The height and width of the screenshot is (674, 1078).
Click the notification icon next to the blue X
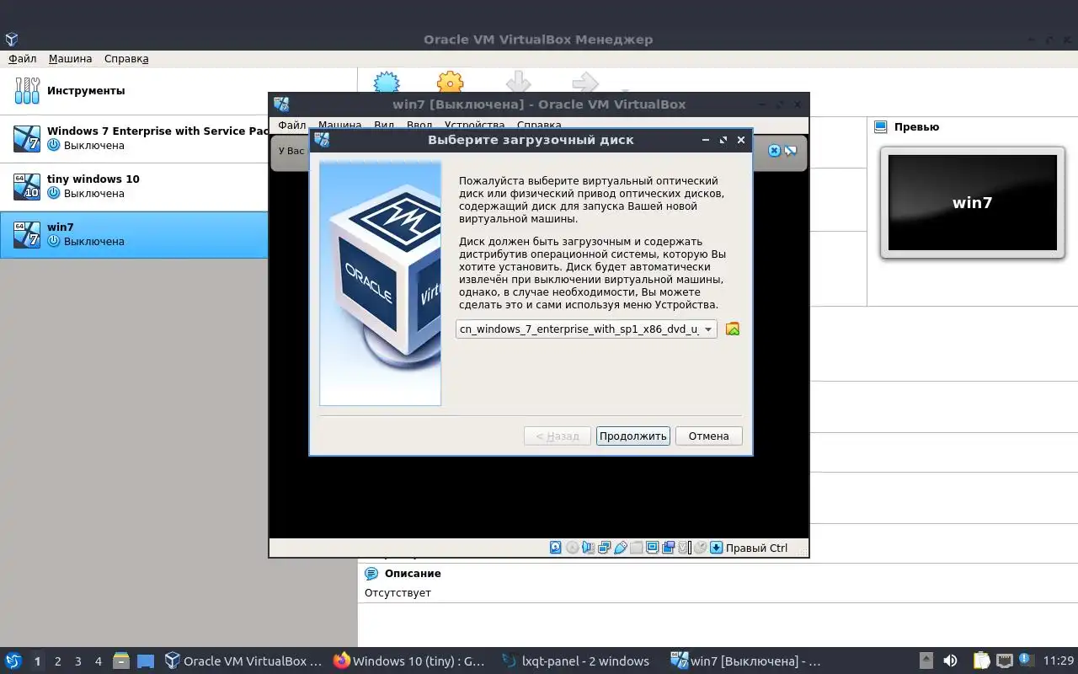click(791, 151)
